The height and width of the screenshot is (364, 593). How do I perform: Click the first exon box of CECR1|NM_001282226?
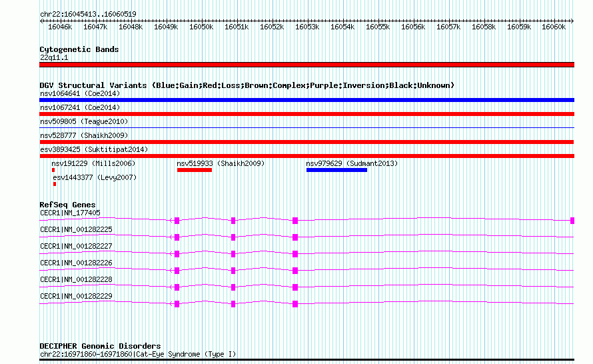click(177, 271)
